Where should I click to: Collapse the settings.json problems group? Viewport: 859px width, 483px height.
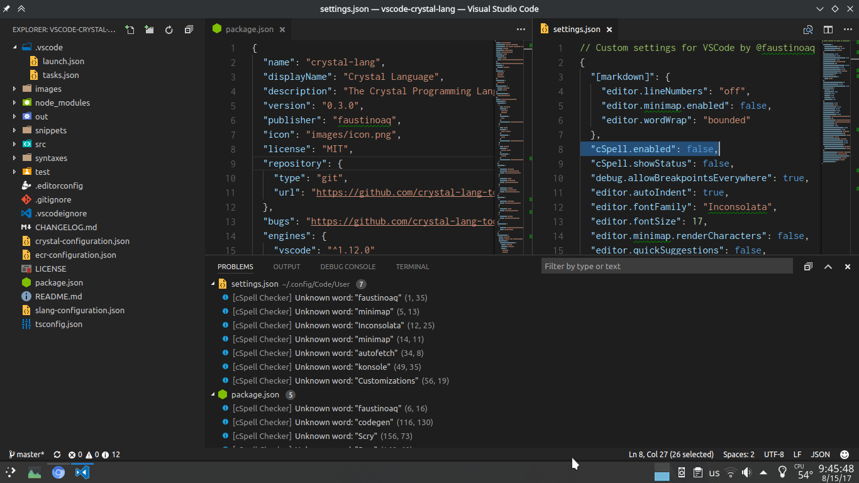[213, 284]
